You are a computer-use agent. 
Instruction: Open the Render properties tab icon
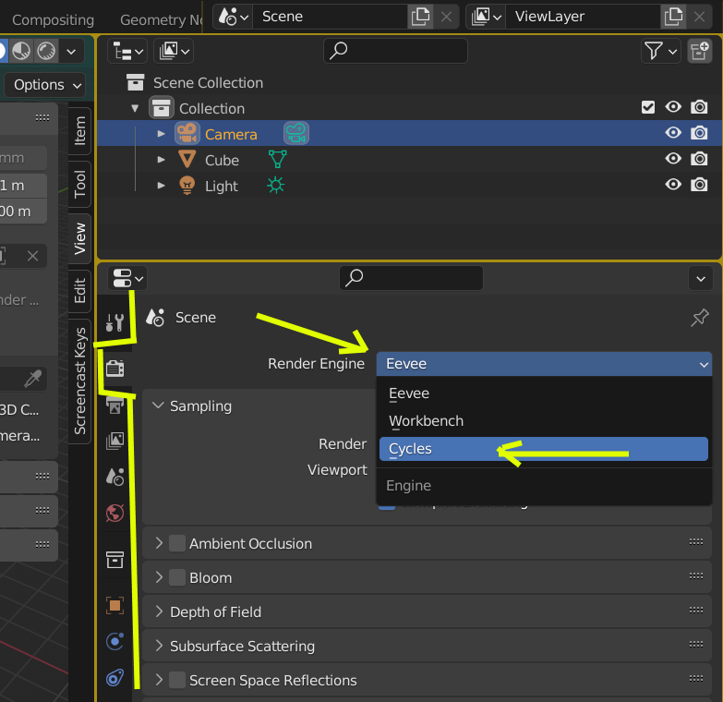pos(114,369)
